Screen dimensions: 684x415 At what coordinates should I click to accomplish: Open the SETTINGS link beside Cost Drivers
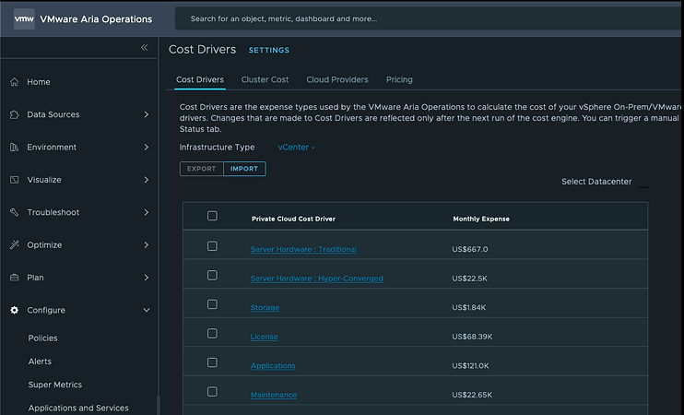click(x=269, y=50)
